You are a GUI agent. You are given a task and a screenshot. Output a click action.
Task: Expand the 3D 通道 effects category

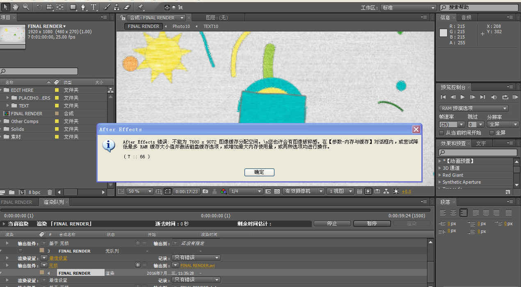[440, 168]
